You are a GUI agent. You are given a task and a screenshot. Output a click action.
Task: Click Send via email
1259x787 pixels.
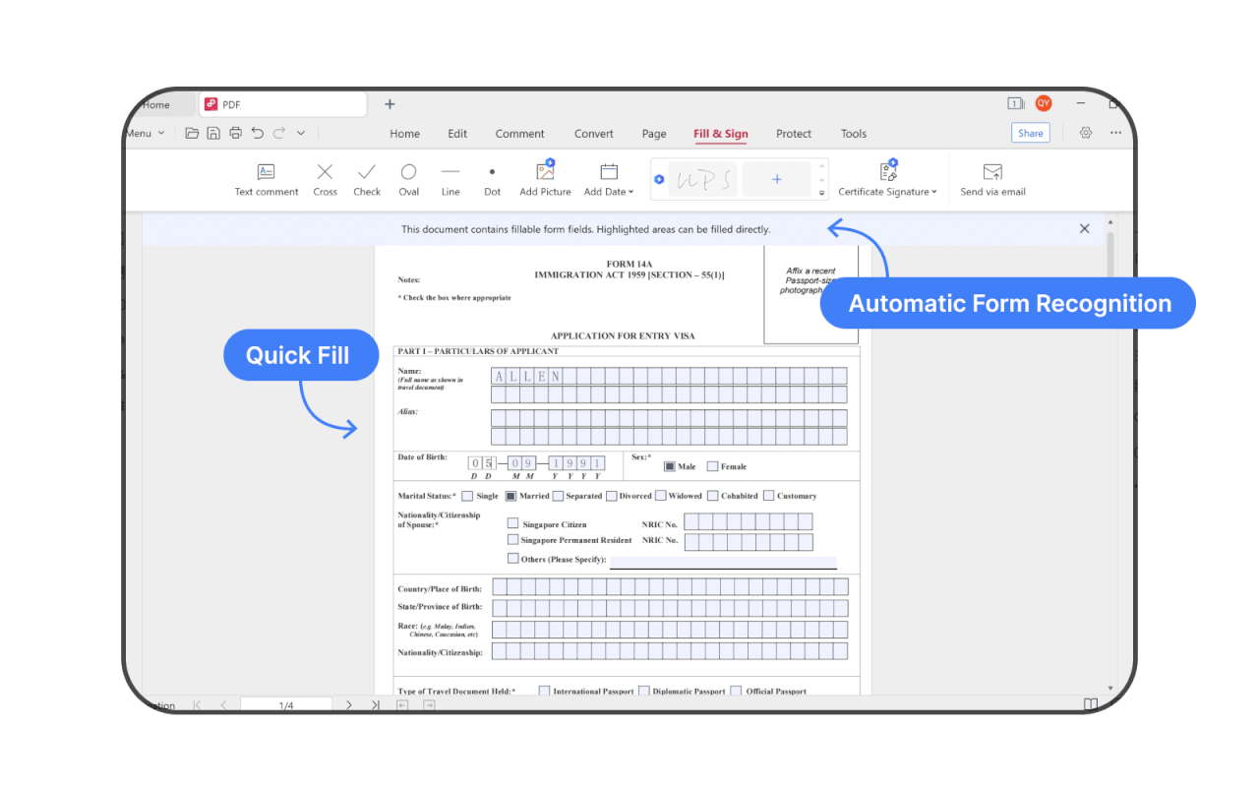[x=992, y=179]
